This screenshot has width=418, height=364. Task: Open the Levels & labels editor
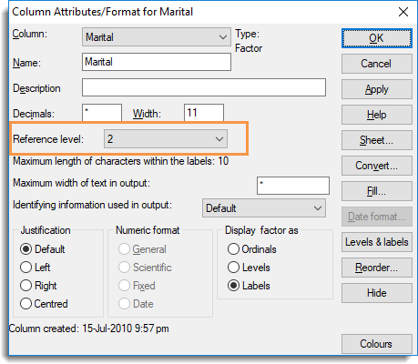(377, 242)
